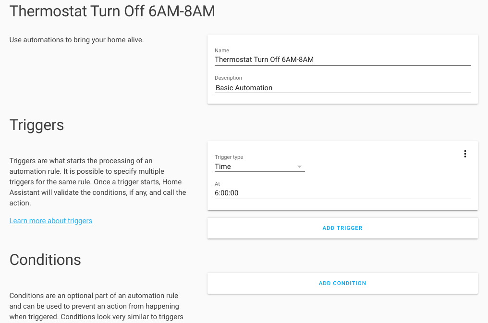
Task: Click the Trigger type label
Action: click(229, 157)
